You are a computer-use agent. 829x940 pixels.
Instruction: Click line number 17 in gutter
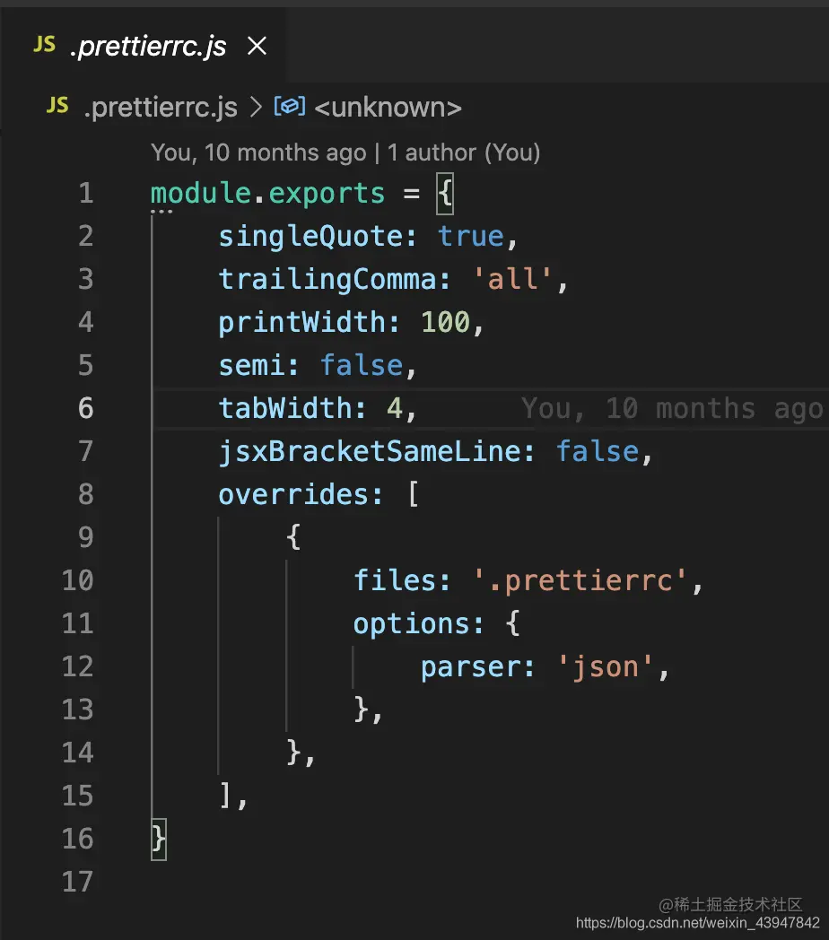[77, 882]
